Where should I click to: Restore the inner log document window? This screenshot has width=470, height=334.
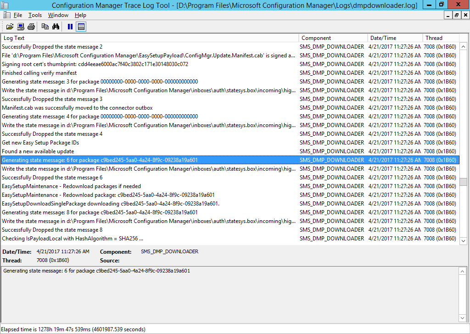tap(457, 15)
